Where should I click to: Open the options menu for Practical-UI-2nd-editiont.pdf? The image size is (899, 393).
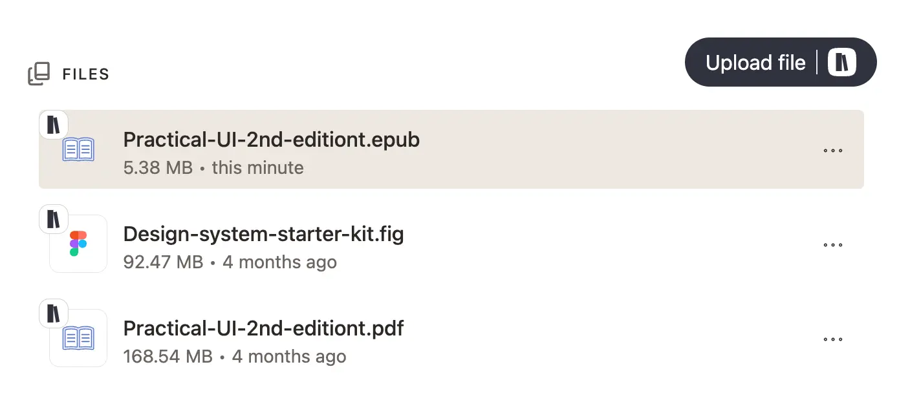833,339
